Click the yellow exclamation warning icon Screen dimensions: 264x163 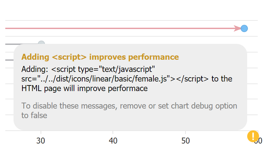tap(253, 136)
